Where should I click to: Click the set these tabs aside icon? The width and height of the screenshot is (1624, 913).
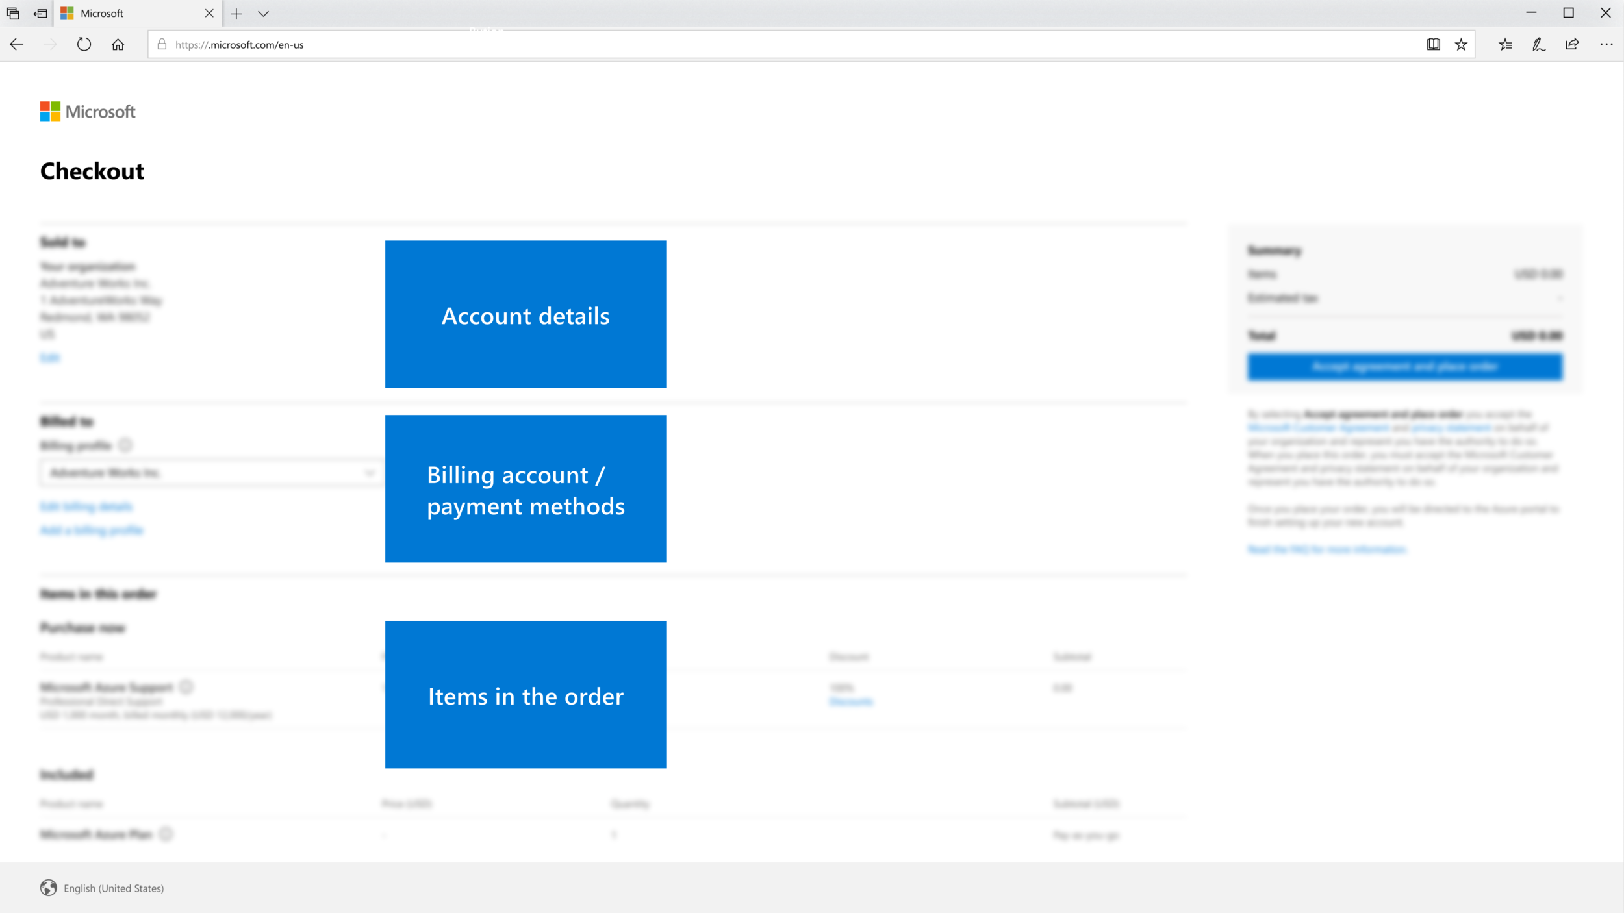[40, 13]
